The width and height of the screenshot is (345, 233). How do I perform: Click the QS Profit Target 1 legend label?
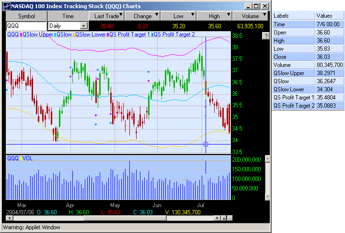pos(129,34)
